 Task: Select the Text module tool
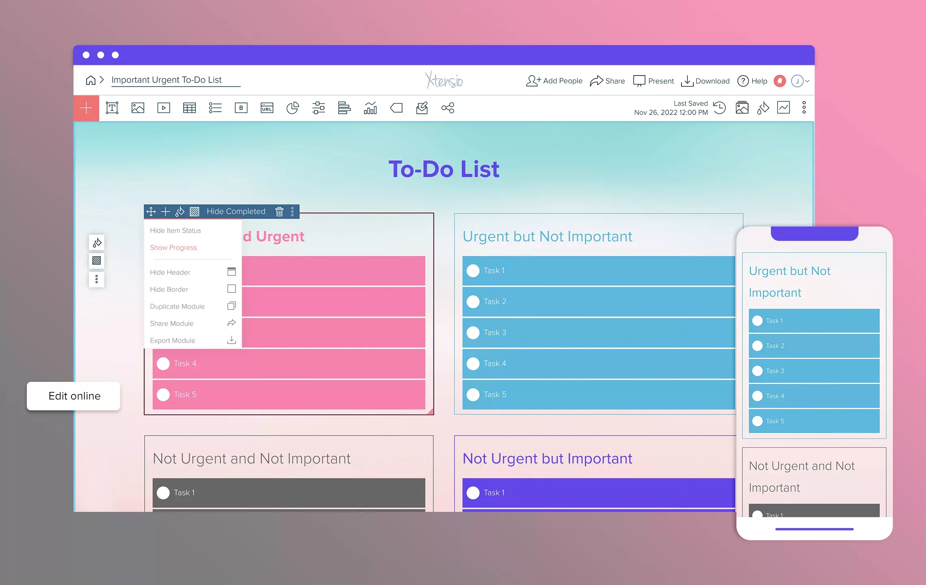pyautogui.click(x=112, y=108)
